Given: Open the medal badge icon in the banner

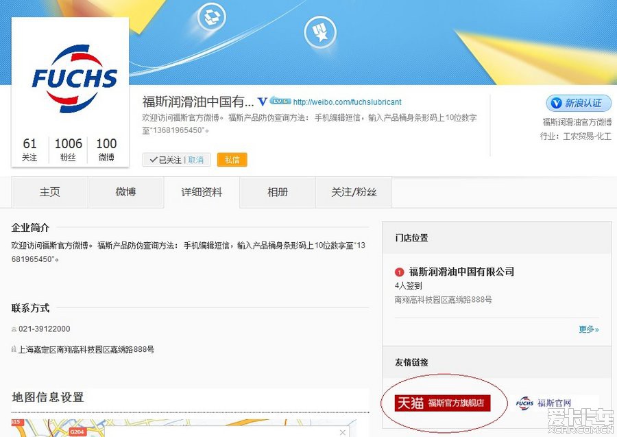Looking at the screenshot, I should [x=320, y=32].
